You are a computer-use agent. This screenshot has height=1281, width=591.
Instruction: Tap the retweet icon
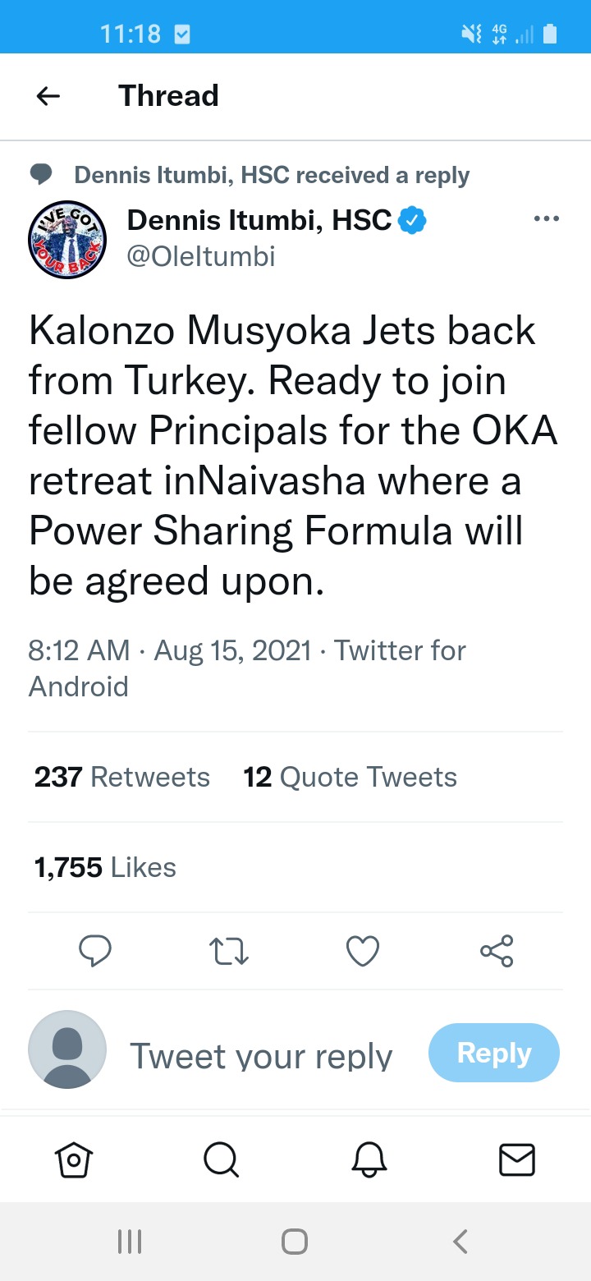(x=229, y=951)
